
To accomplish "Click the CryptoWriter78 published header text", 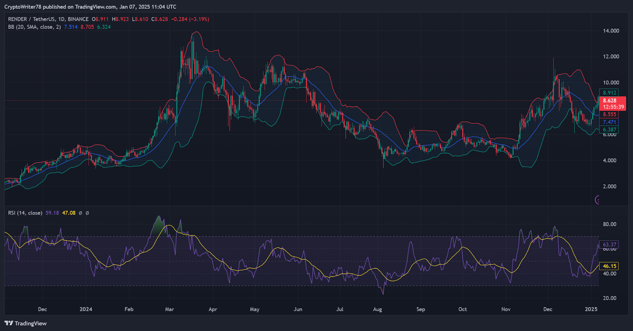I will 90,7.
